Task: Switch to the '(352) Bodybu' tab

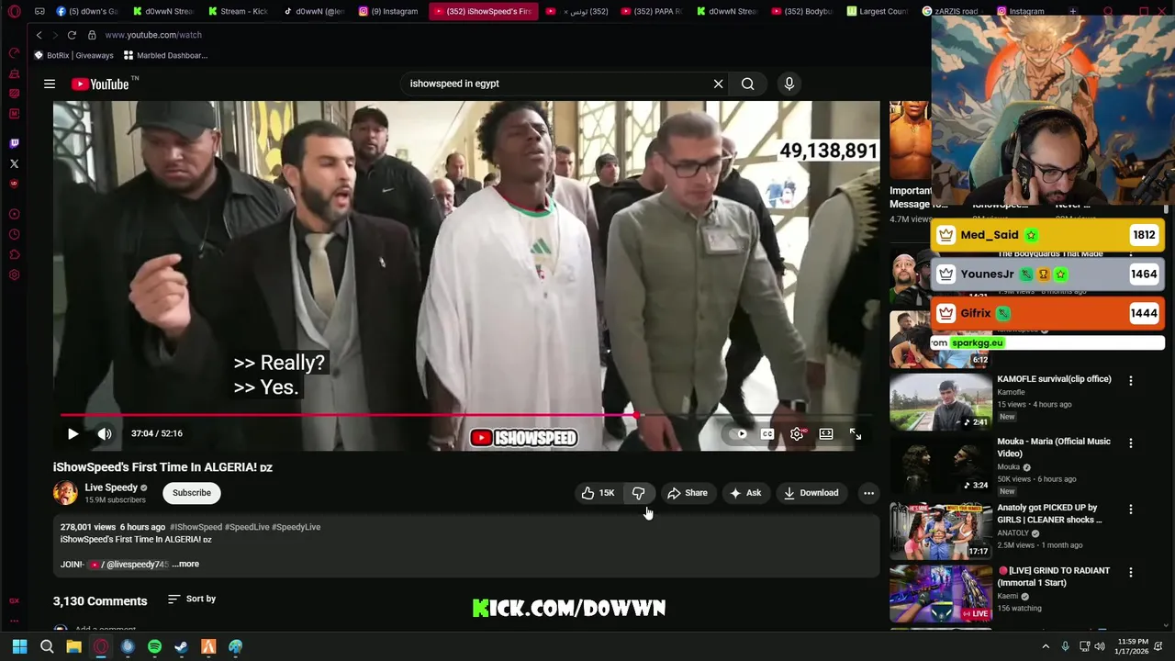Action: click(801, 11)
